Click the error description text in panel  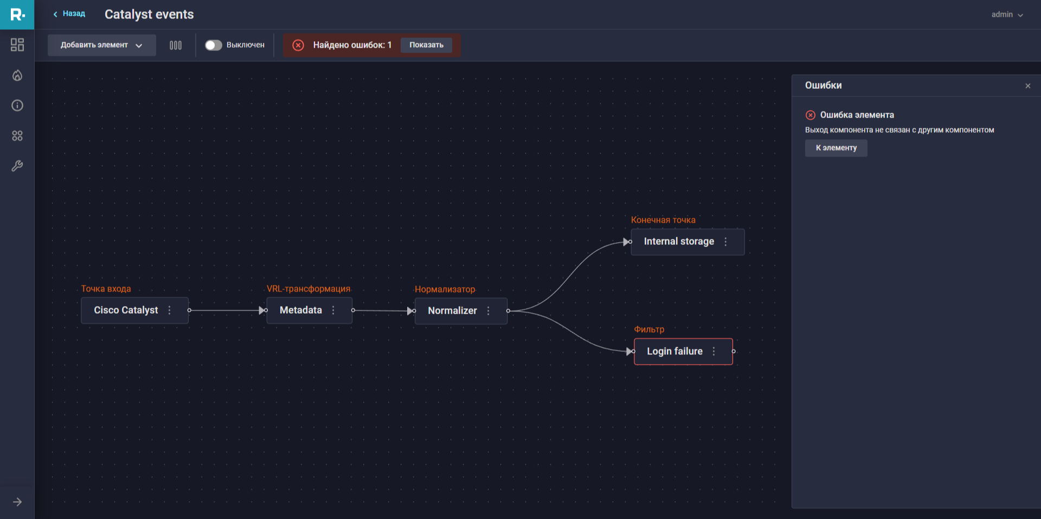(899, 131)
